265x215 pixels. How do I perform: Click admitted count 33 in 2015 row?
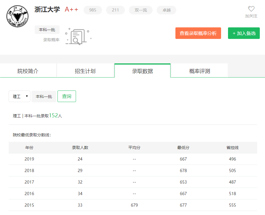pyautogui.click(x=80, y=205)
